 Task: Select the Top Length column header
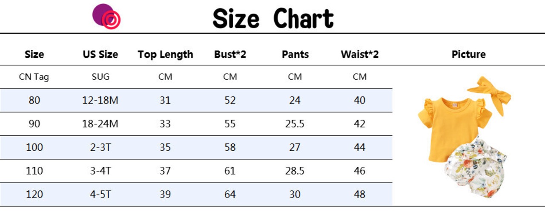pos(165,54)
